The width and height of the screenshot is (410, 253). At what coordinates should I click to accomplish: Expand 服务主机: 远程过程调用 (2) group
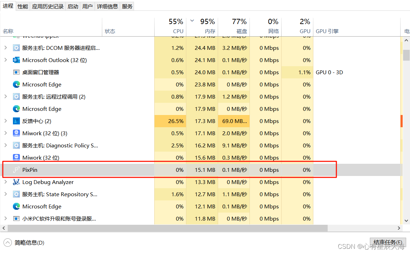(x=6, y=96)
